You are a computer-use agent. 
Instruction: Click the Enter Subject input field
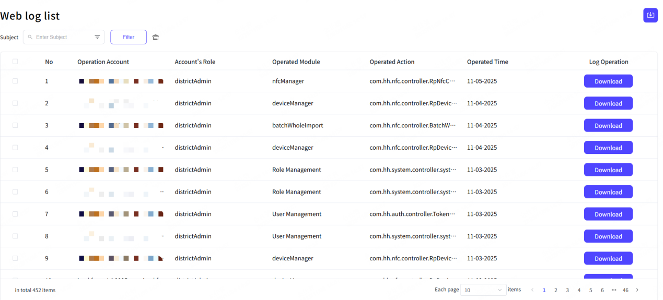63,37
